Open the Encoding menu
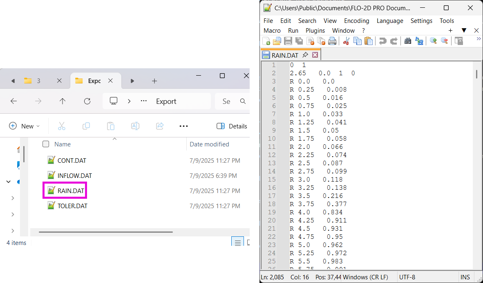The image size is (483, 283). [356, 21]
